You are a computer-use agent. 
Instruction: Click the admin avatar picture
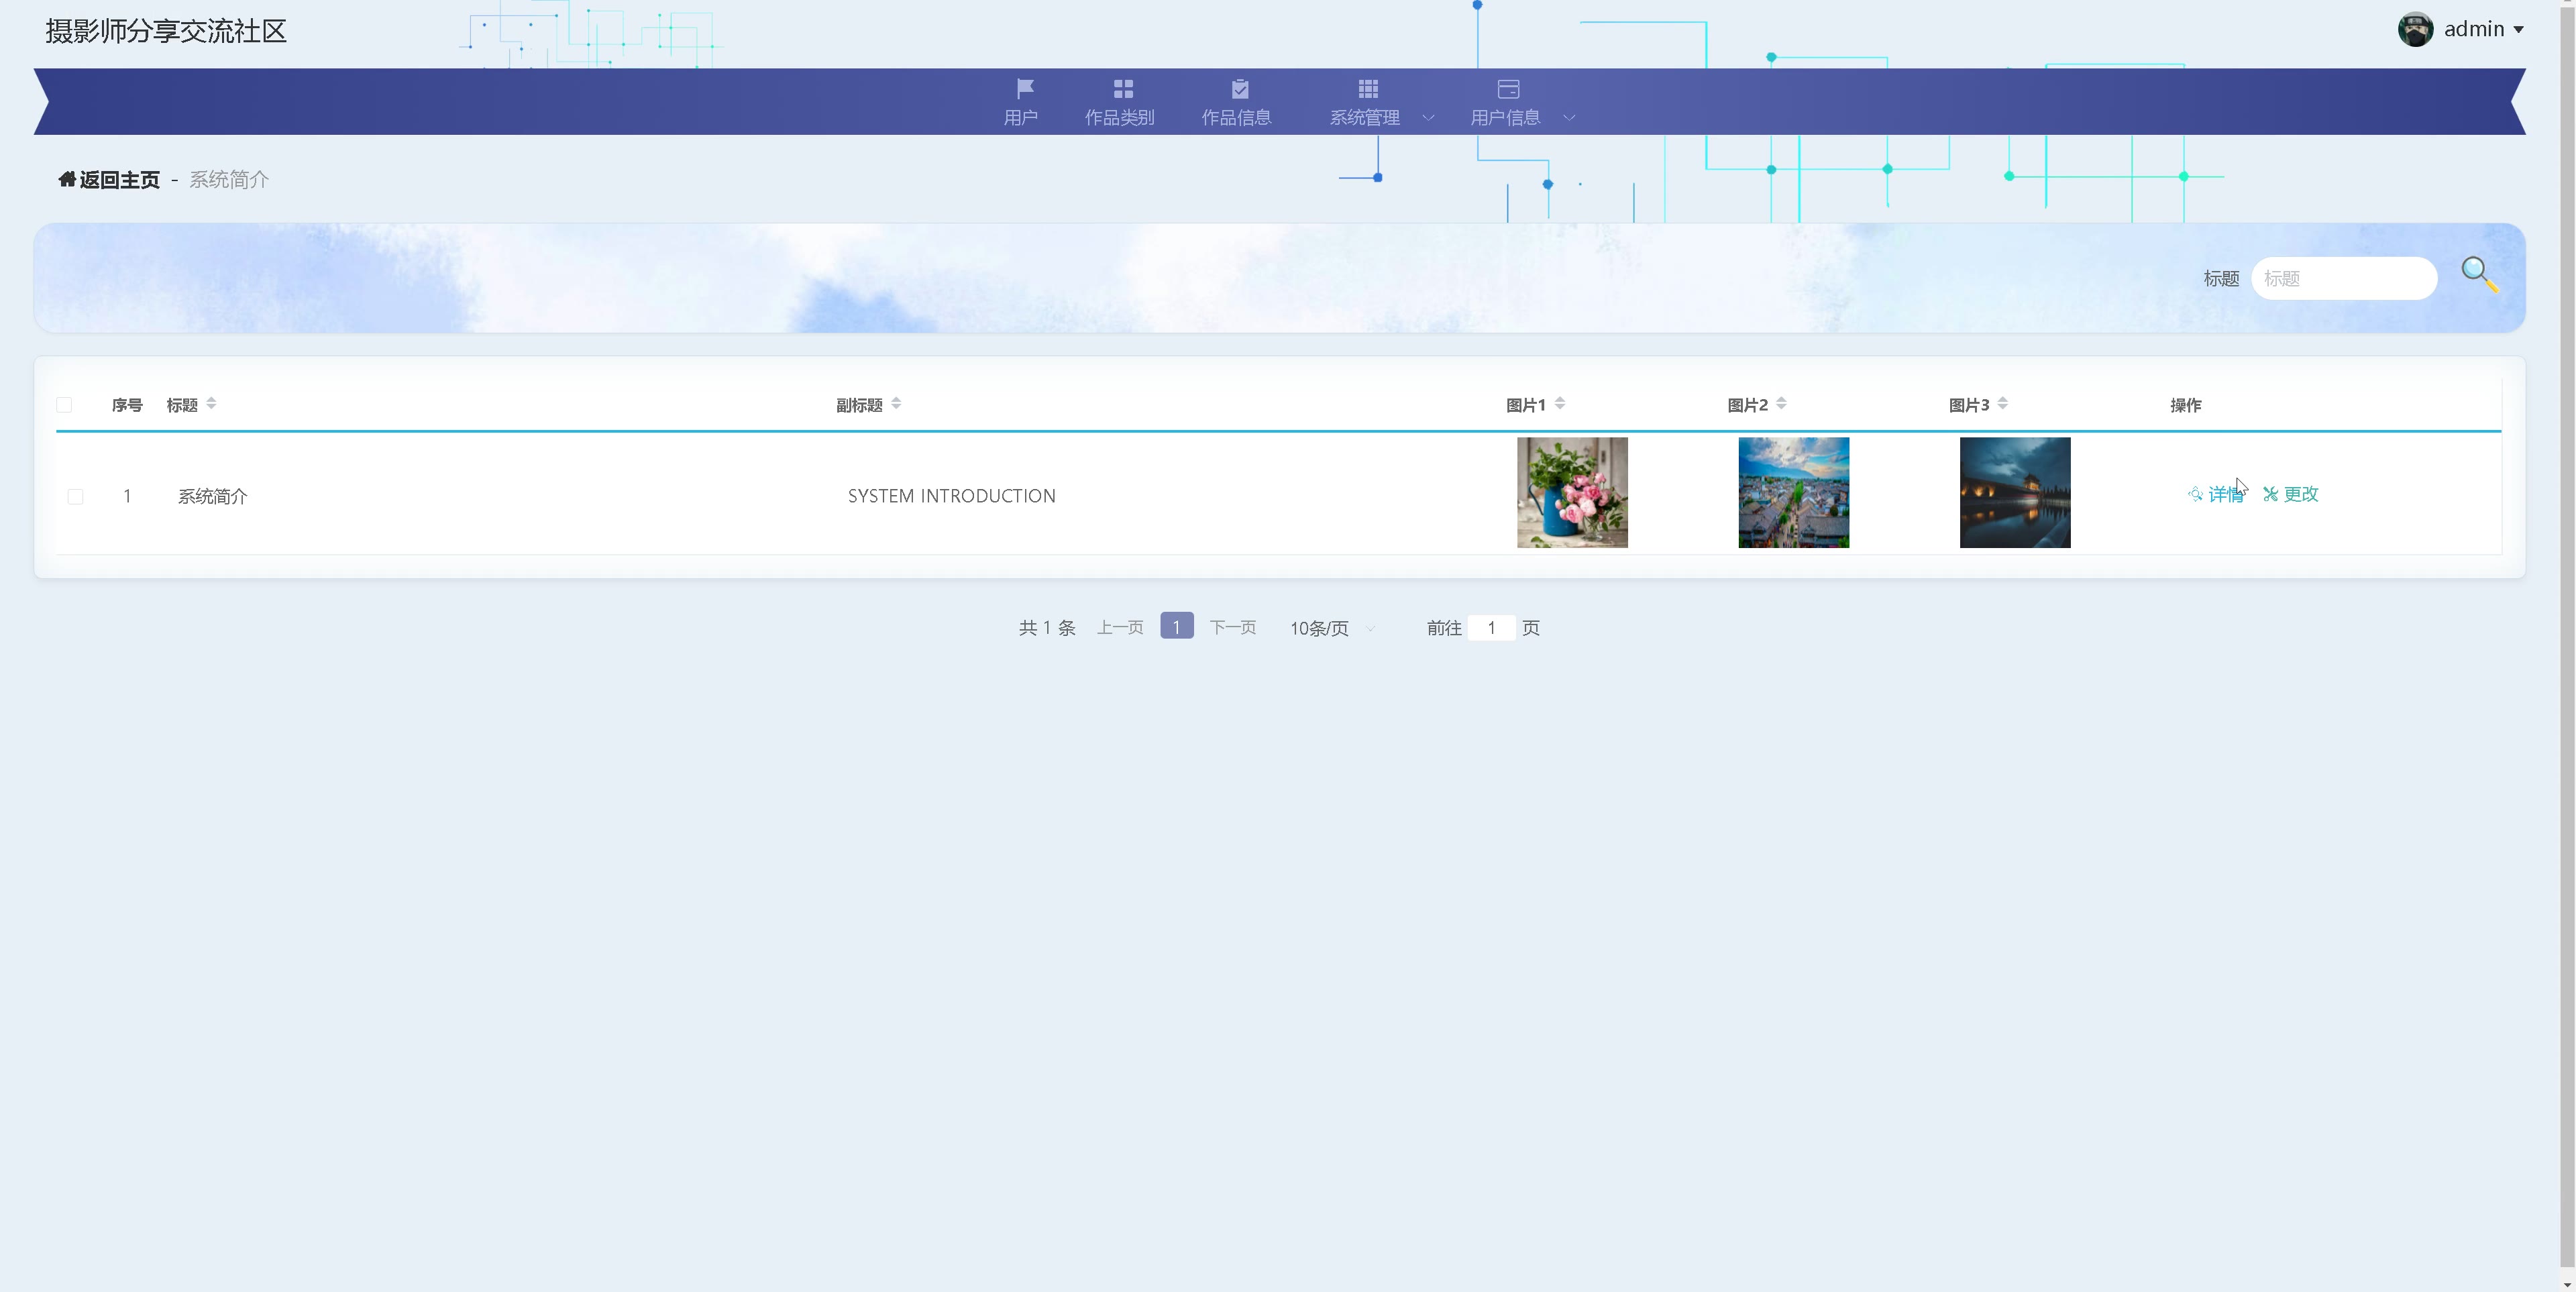coord(2415,29)
